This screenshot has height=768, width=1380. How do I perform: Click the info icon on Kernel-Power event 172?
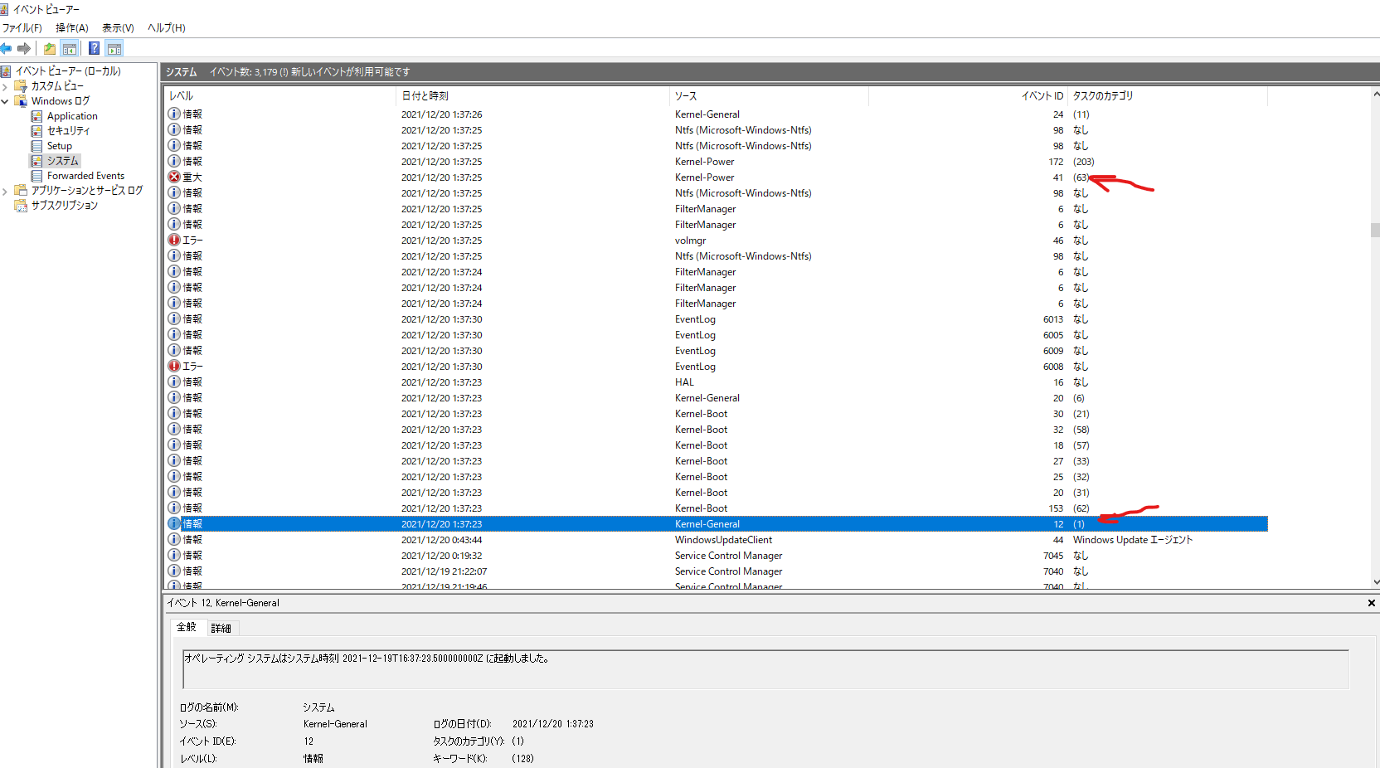[x=174, y=161]
